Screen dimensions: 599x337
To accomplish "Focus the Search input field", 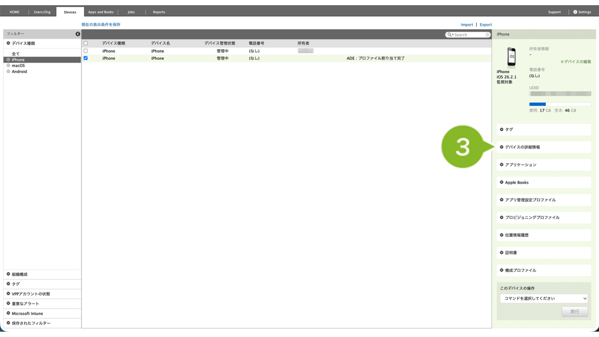I will click(x=469, y=35).
